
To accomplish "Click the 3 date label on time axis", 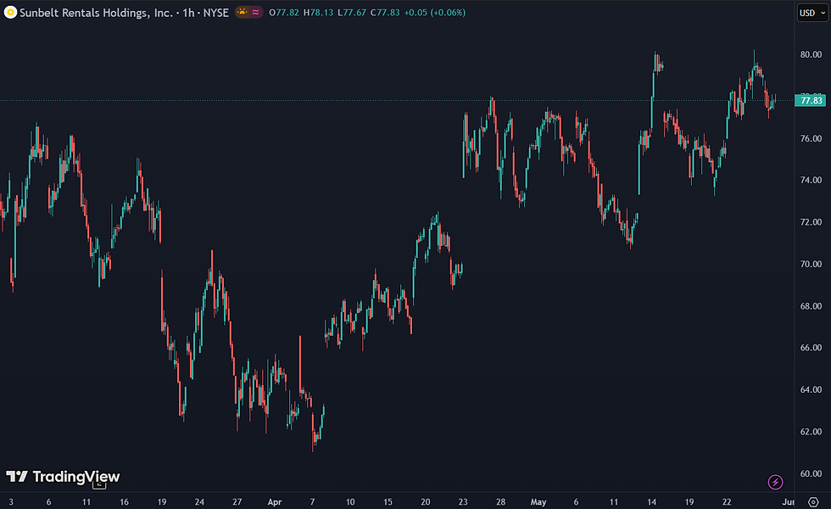I will [11, 501].
